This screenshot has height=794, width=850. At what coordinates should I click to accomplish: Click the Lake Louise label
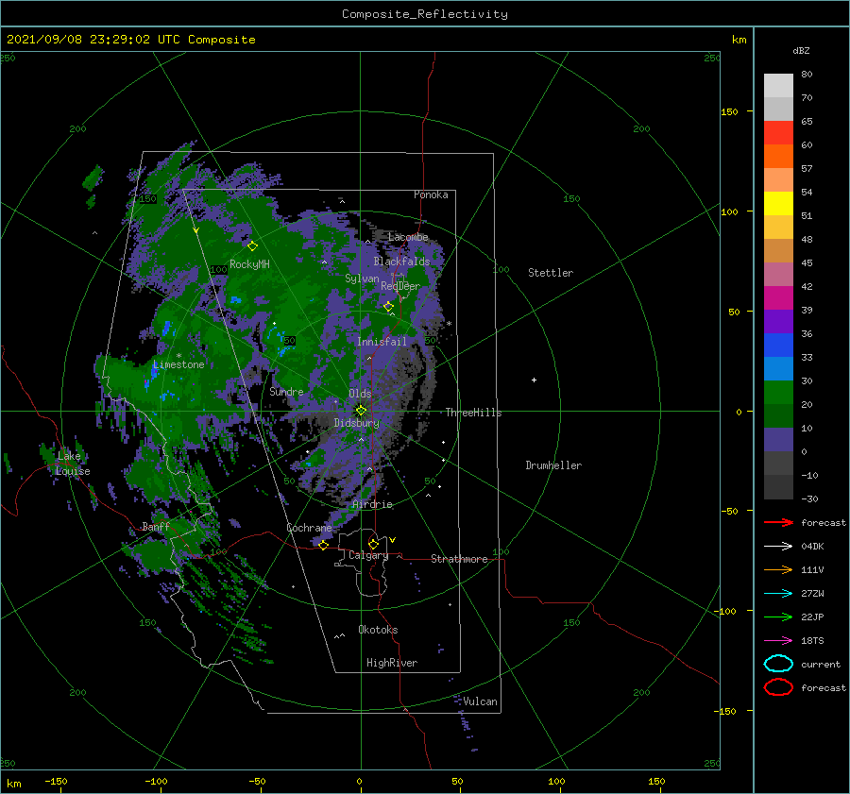[x=73, y=464]
